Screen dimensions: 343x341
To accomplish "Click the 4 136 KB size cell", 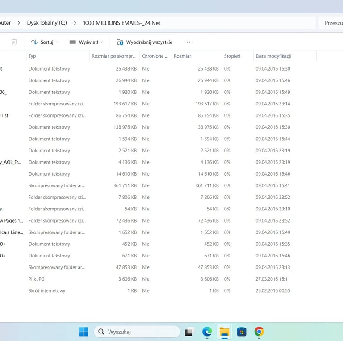I will coord(209,162).
